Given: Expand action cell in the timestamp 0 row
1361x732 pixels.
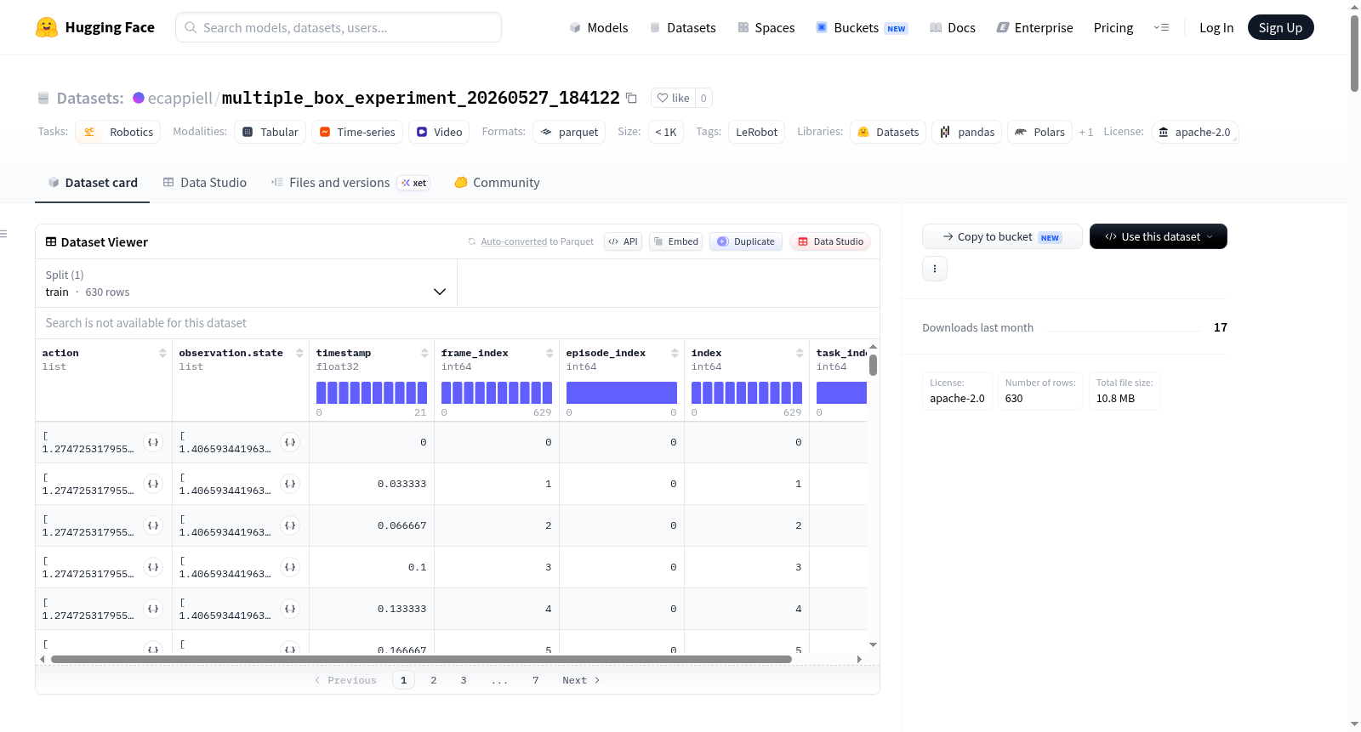Looking at the screenshot, I should pyautogui.click(x=153, y=442).
